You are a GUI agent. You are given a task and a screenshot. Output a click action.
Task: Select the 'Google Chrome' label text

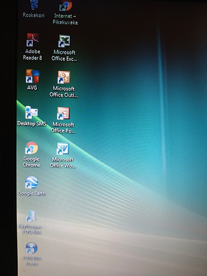32,162
